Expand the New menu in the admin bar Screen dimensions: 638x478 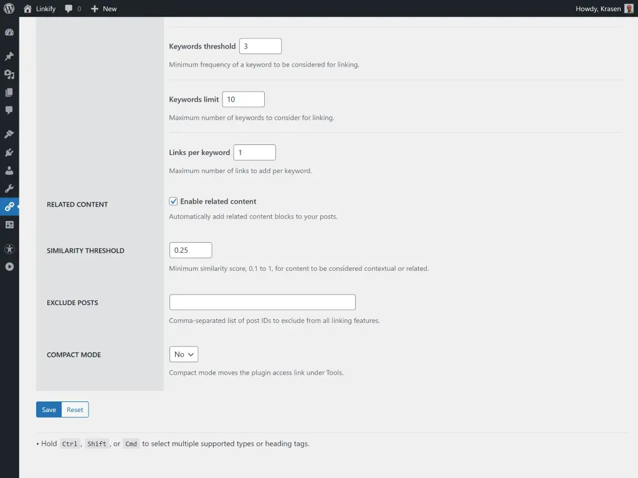click(x=103, y=9)
